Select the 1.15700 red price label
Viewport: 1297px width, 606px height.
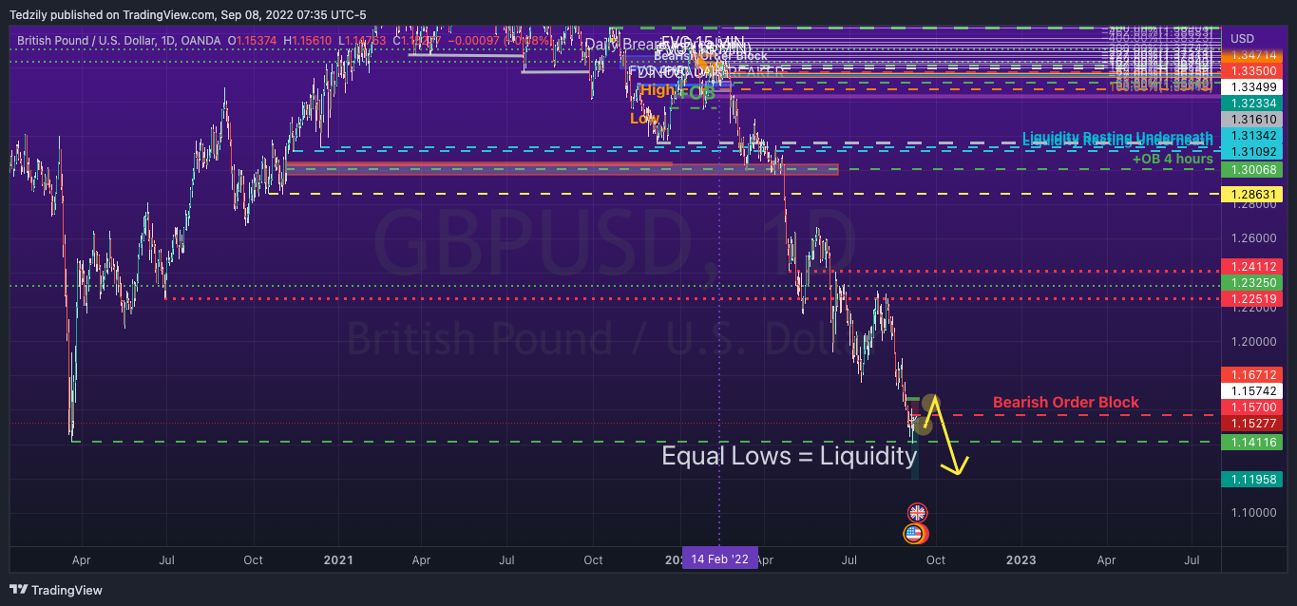click(1252, 407)
